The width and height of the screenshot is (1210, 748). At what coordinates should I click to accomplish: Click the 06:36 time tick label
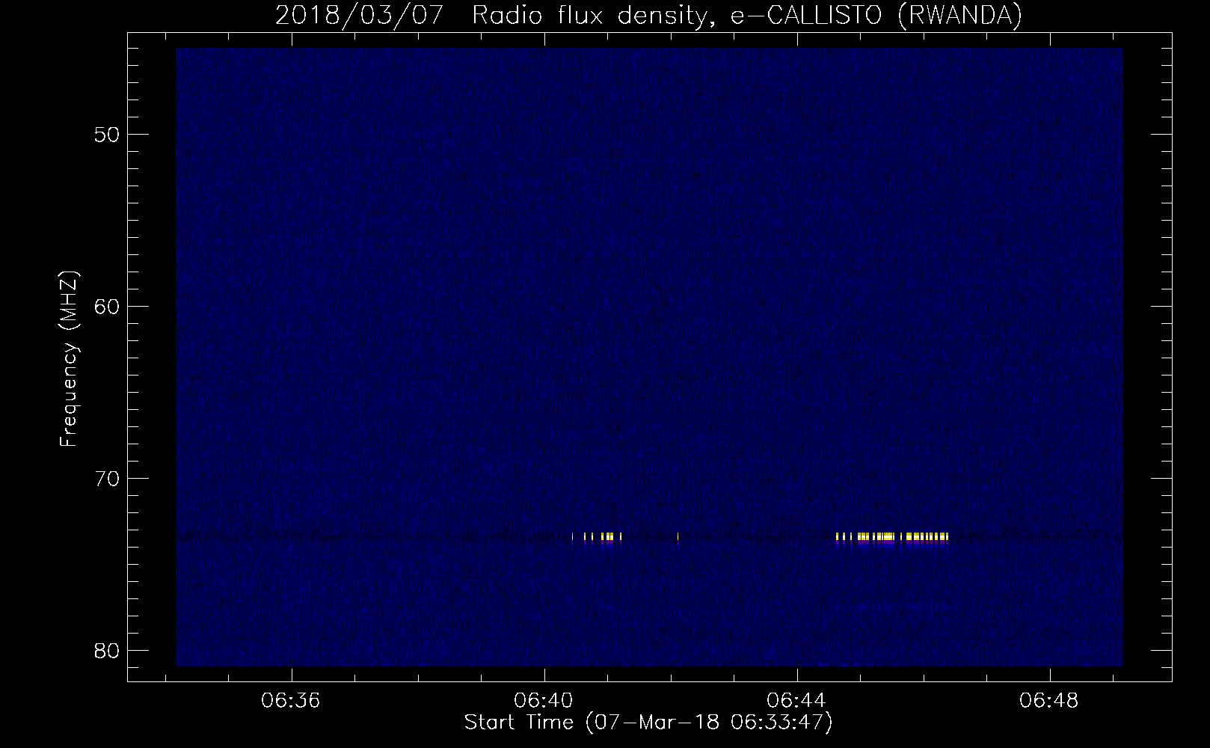pyautogui.click(x=291, y=701)
